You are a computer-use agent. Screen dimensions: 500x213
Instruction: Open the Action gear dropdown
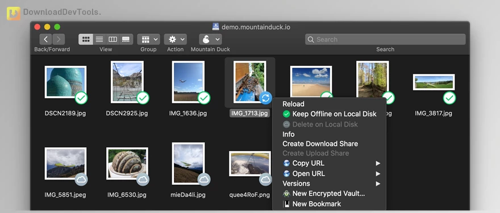176,39
